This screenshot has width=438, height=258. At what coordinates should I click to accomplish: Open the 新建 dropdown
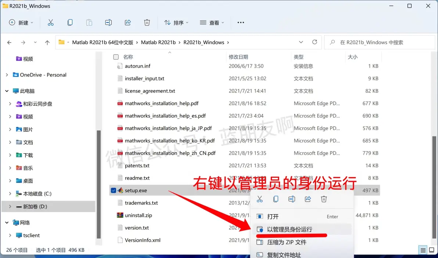point(21,23)
